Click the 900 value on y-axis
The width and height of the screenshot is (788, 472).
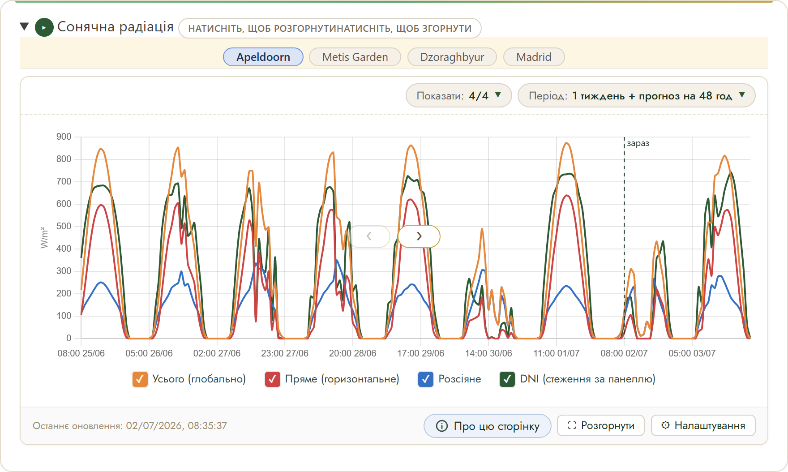(64, 137)
